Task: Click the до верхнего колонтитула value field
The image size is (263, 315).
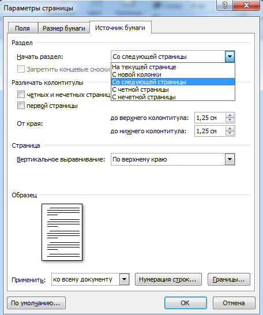Action: click(210, 118)
